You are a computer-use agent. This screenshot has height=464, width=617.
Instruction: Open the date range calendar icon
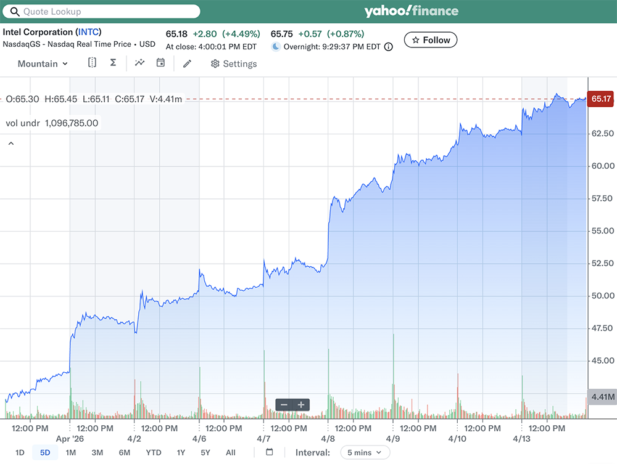tap(269, 452)
